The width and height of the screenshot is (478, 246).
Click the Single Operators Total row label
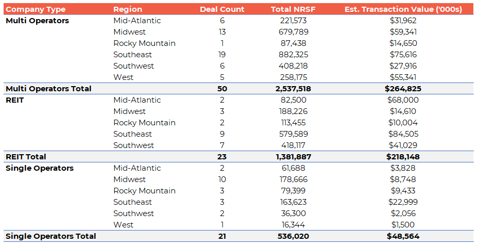click(50, 236)
